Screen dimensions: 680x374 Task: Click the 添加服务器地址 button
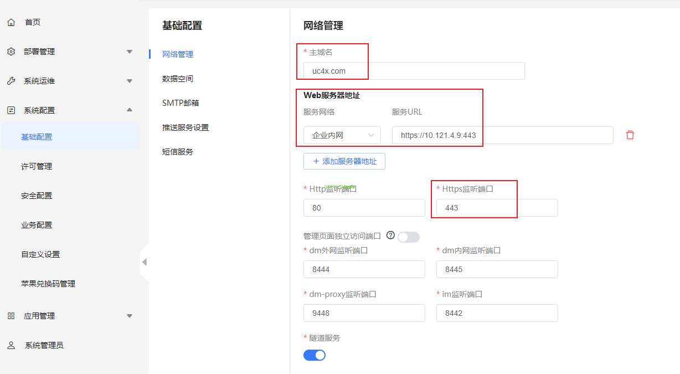344,161
